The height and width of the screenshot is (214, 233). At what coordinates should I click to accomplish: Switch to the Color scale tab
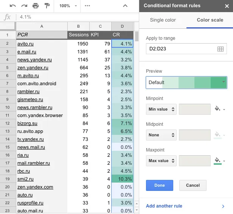tap(210, 20)
